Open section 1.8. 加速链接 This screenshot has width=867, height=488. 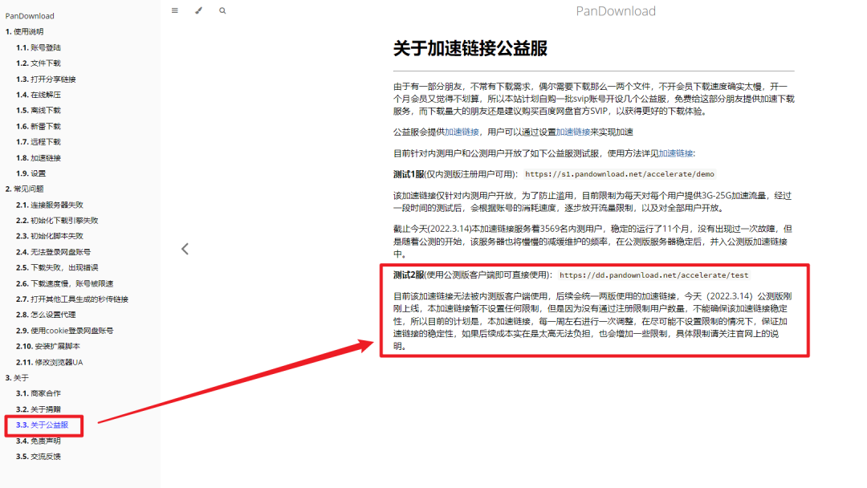pos(39,157)
